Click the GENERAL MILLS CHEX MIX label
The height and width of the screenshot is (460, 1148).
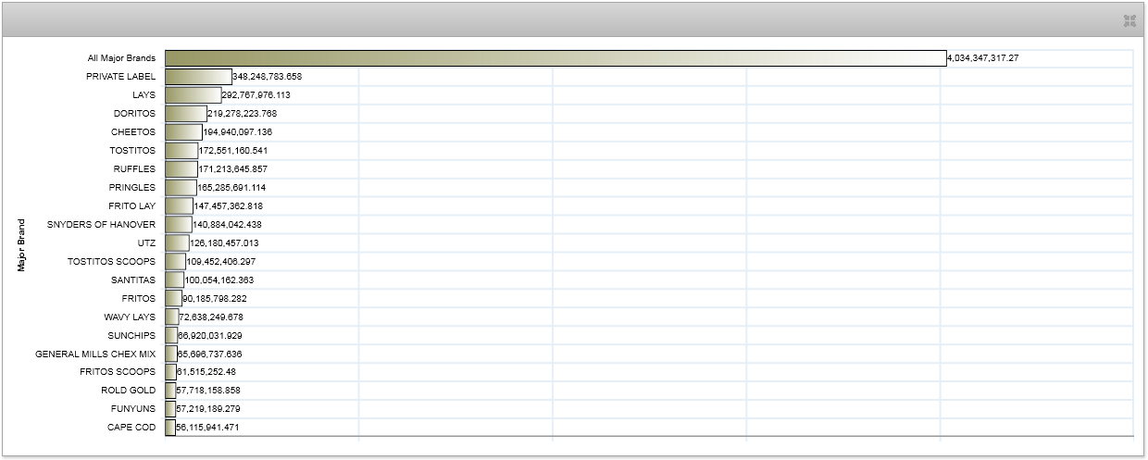pos(95,354)
